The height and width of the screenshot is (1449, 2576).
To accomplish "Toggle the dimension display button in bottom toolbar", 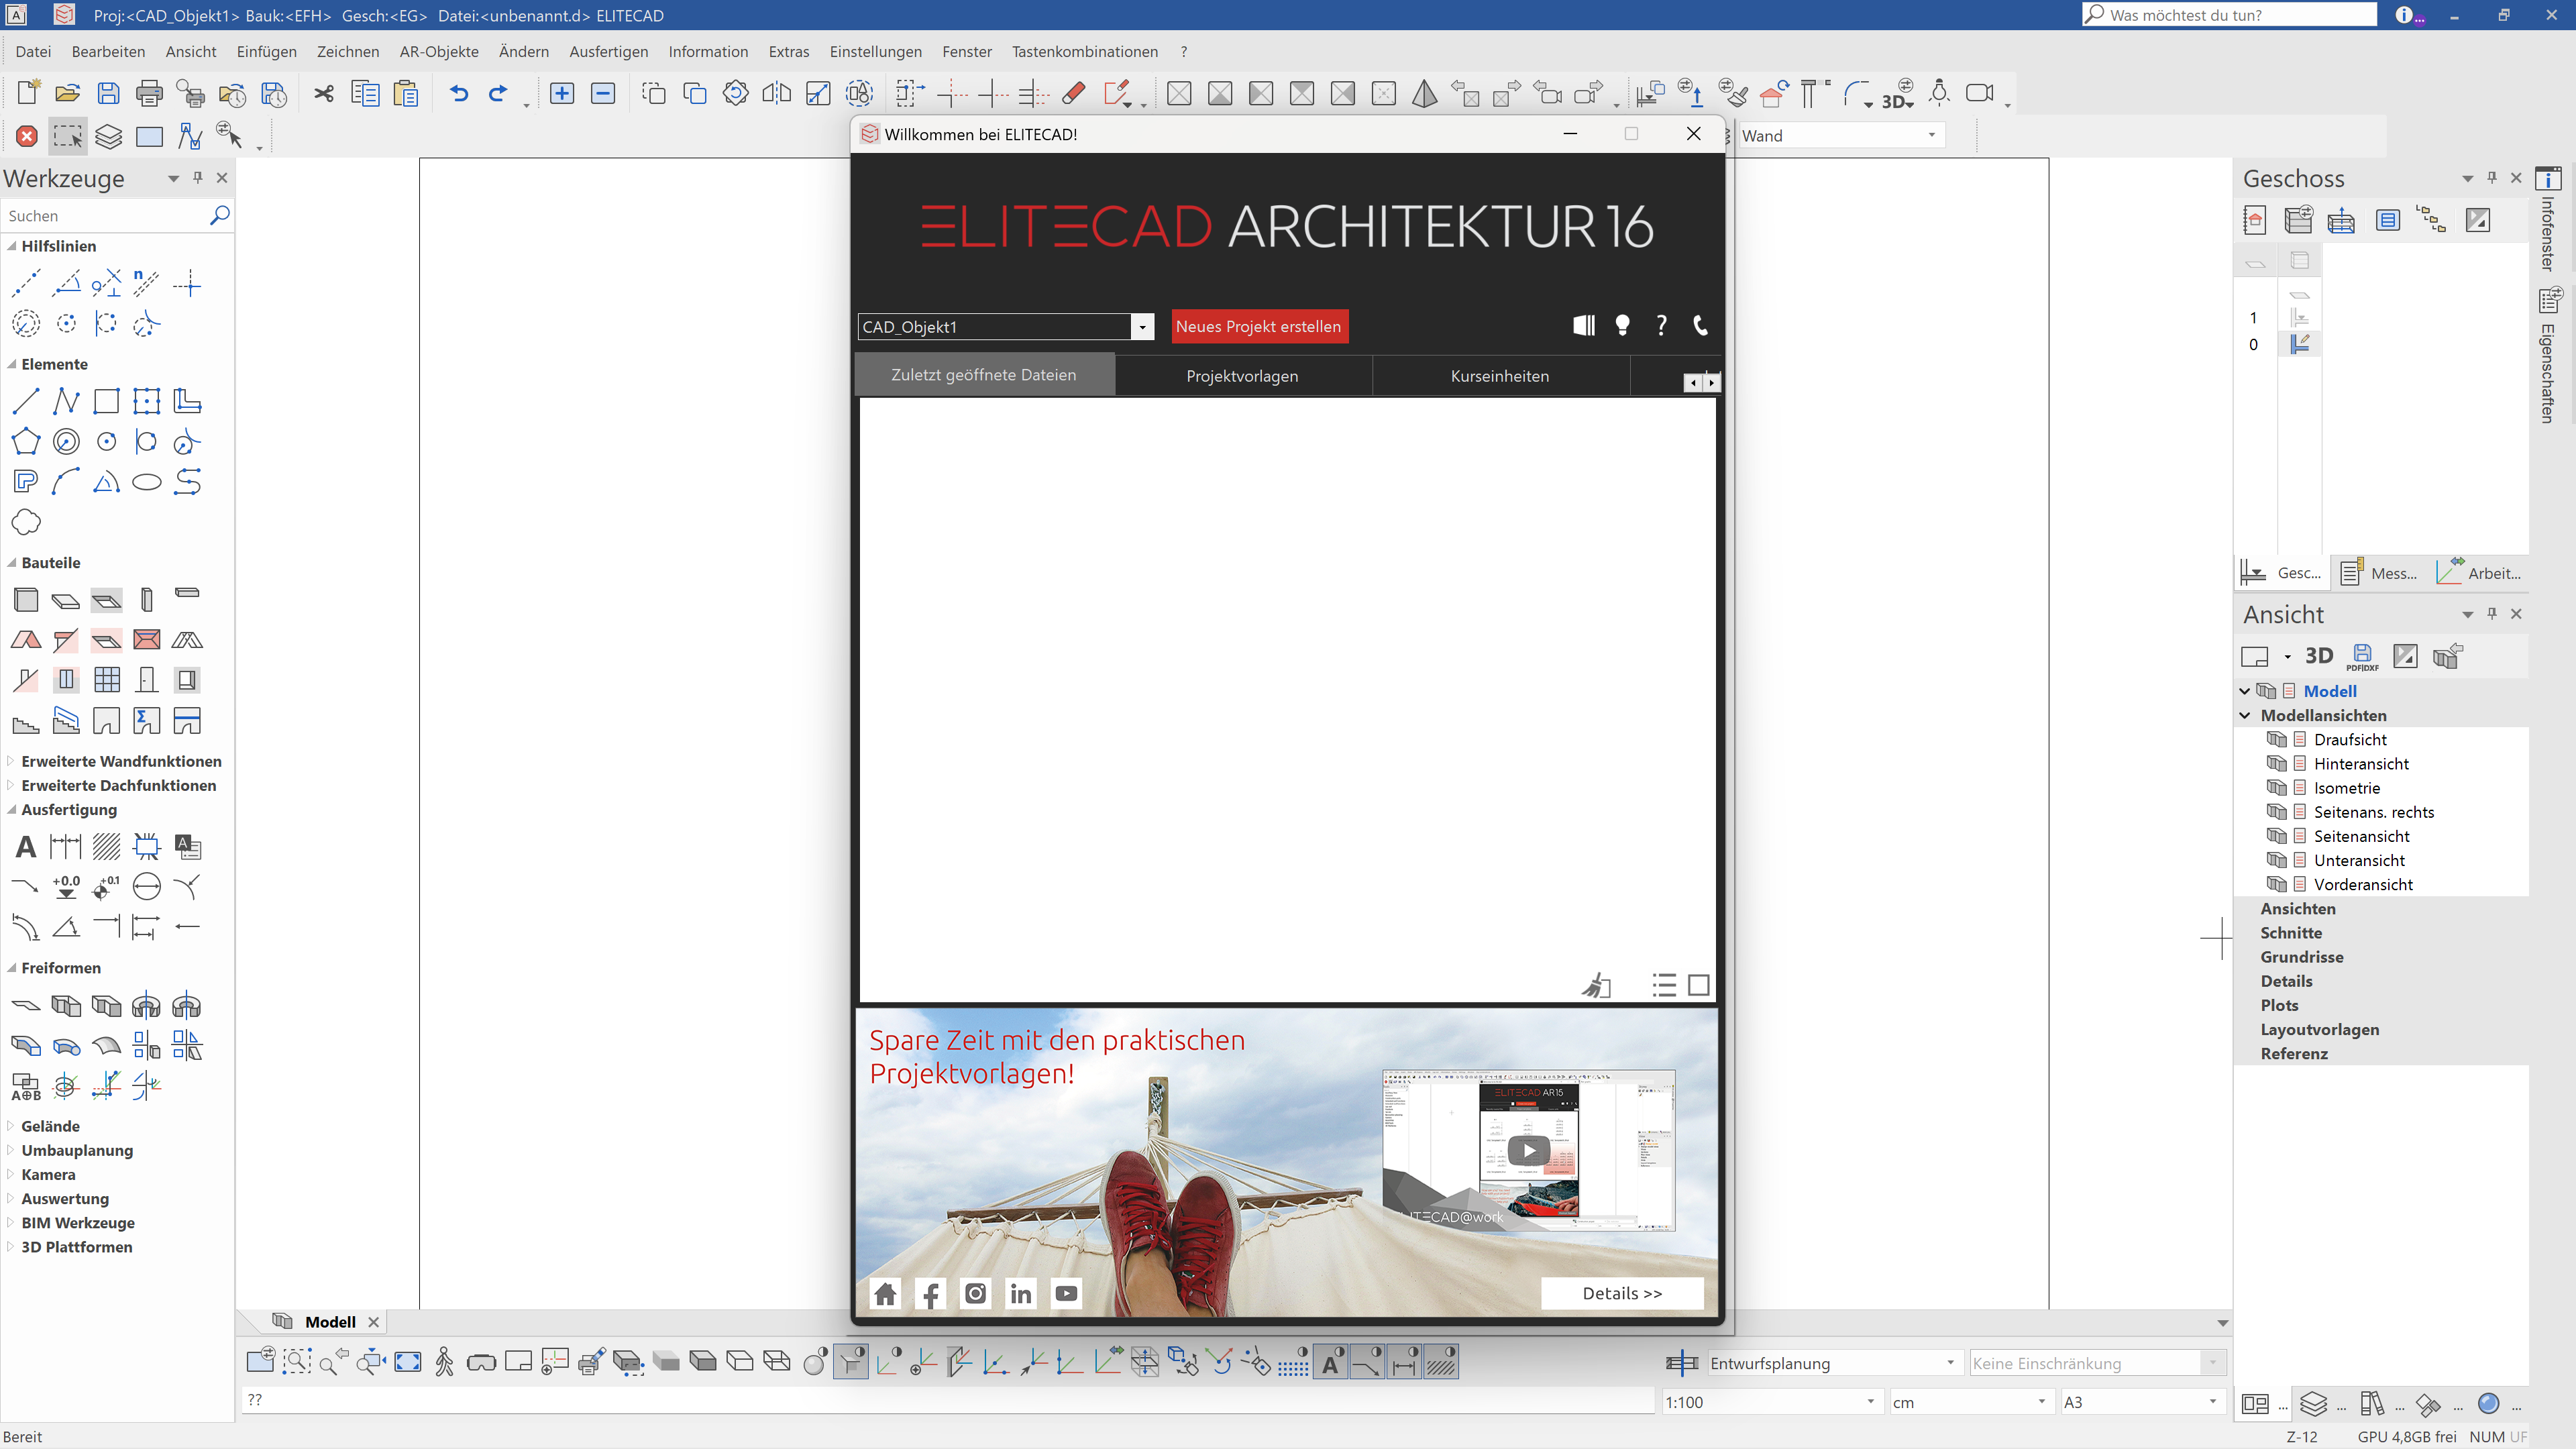I will coord(1404,1361).
